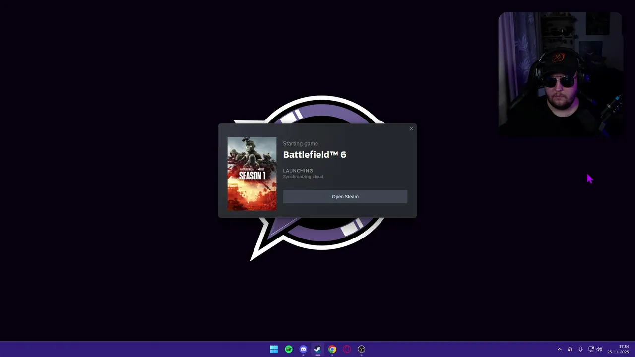
Task: Open network status tray icon
Action: (x=591, y=349)
